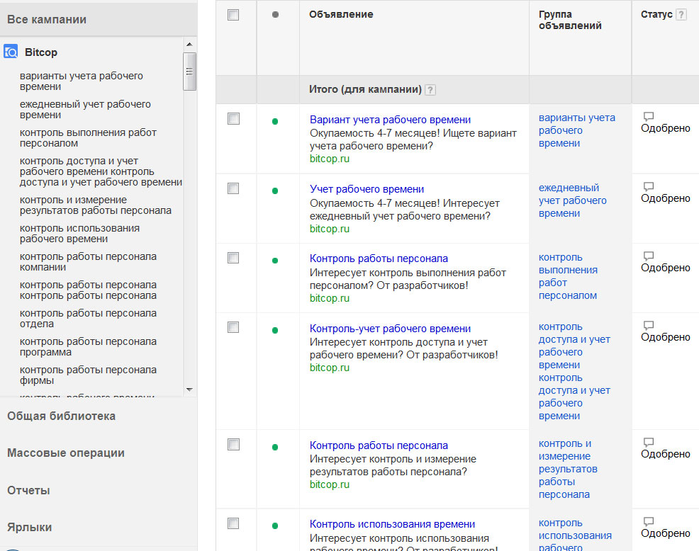Click the sidebar scrollbar down arrow

[189, 389]
